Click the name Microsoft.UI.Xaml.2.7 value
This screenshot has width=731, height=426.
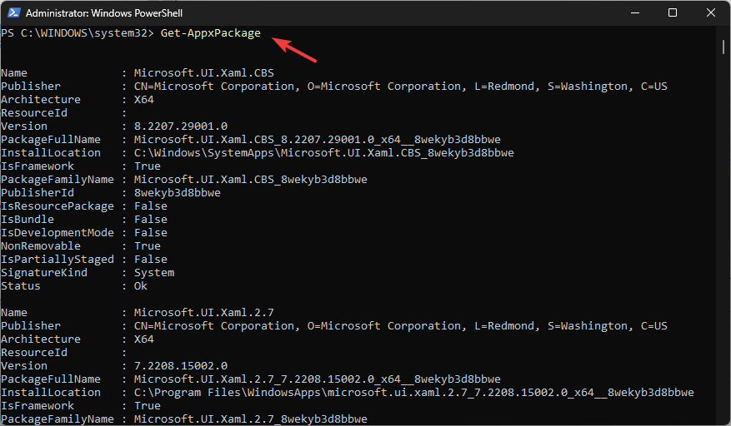click(x=203, y=312)
